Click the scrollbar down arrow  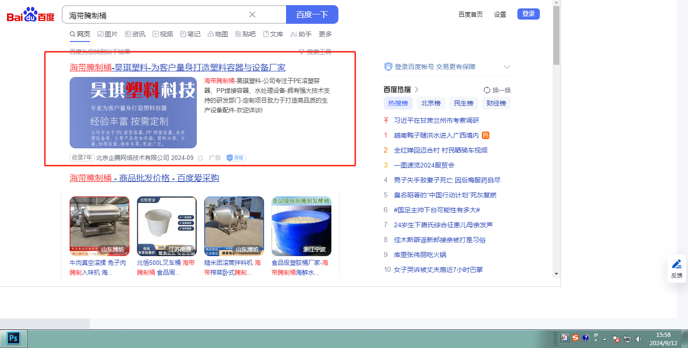(556, 273)
